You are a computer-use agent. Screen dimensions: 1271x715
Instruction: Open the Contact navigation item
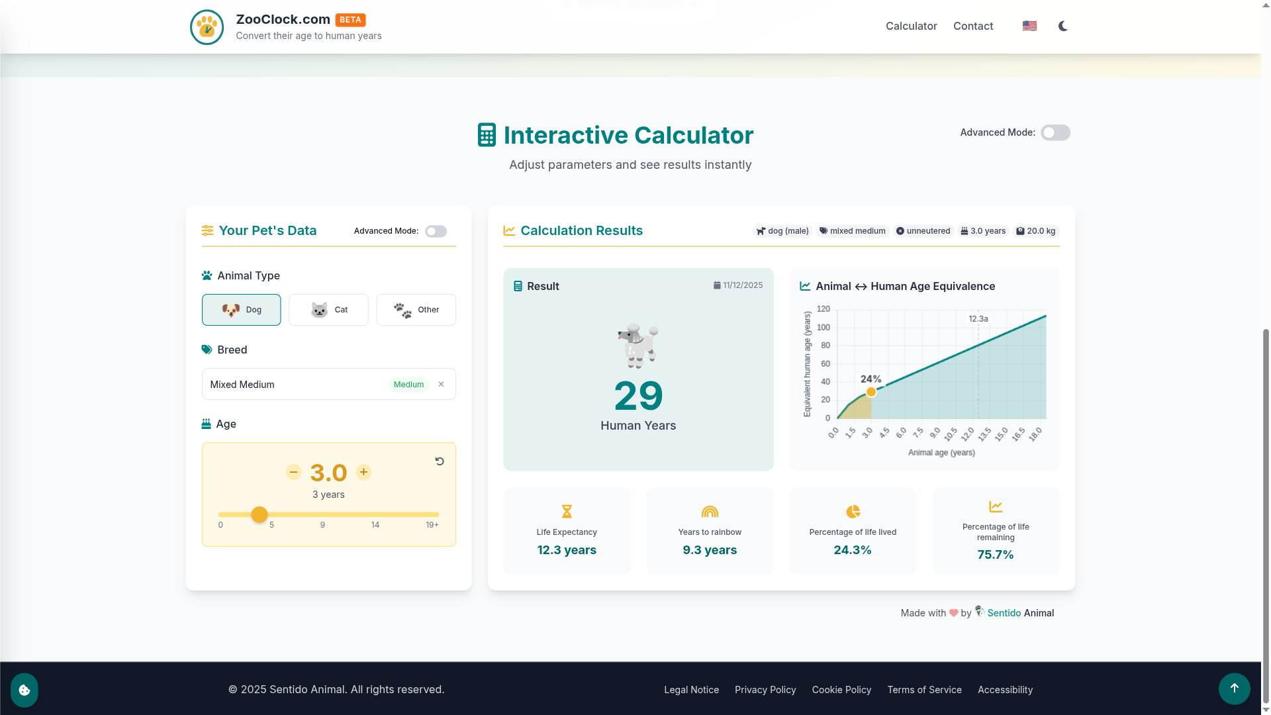[x=973, y=26]
